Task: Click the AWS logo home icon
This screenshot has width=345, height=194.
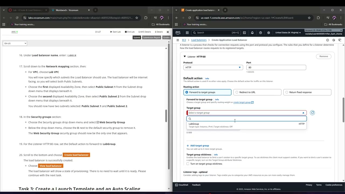Action: click(x=178, y=33)
